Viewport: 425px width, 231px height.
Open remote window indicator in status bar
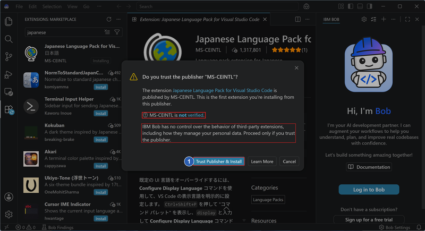tap(6, 227)
